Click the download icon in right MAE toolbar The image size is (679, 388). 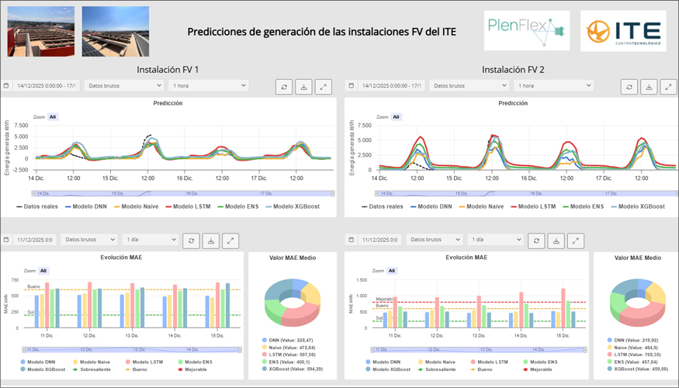click(554, 241)
